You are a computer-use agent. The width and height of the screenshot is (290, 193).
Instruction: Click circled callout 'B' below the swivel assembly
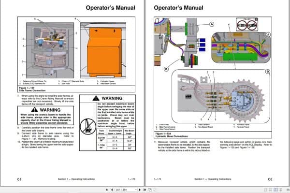166,69
